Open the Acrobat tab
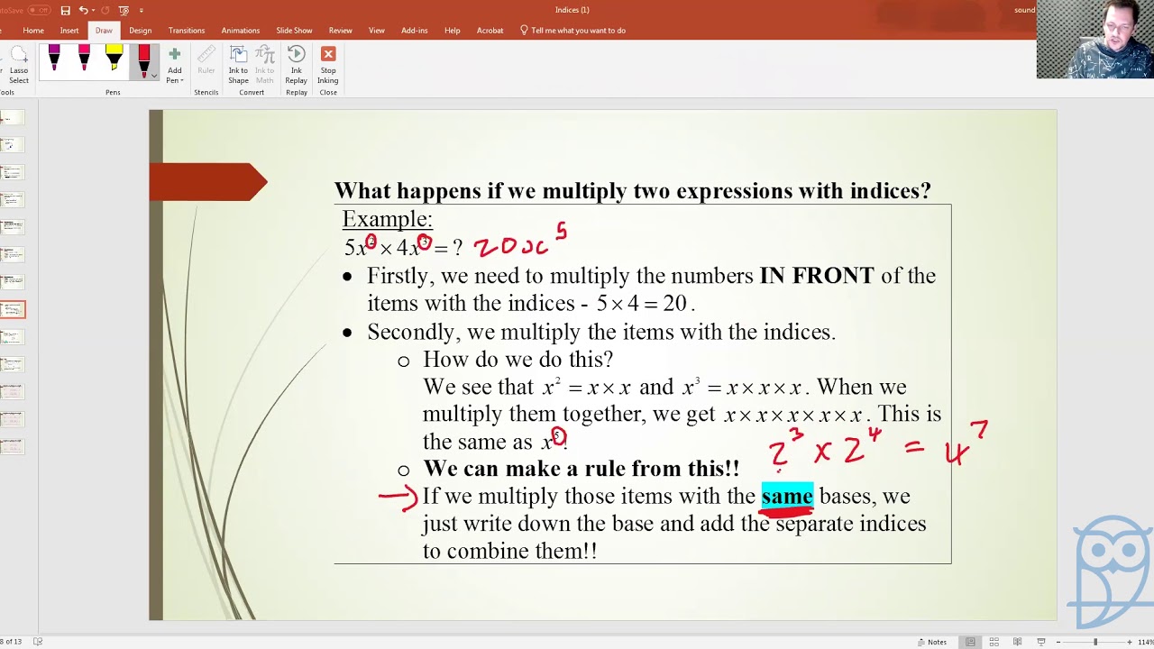Screen dimensions: 1154x649 (490, 31)
